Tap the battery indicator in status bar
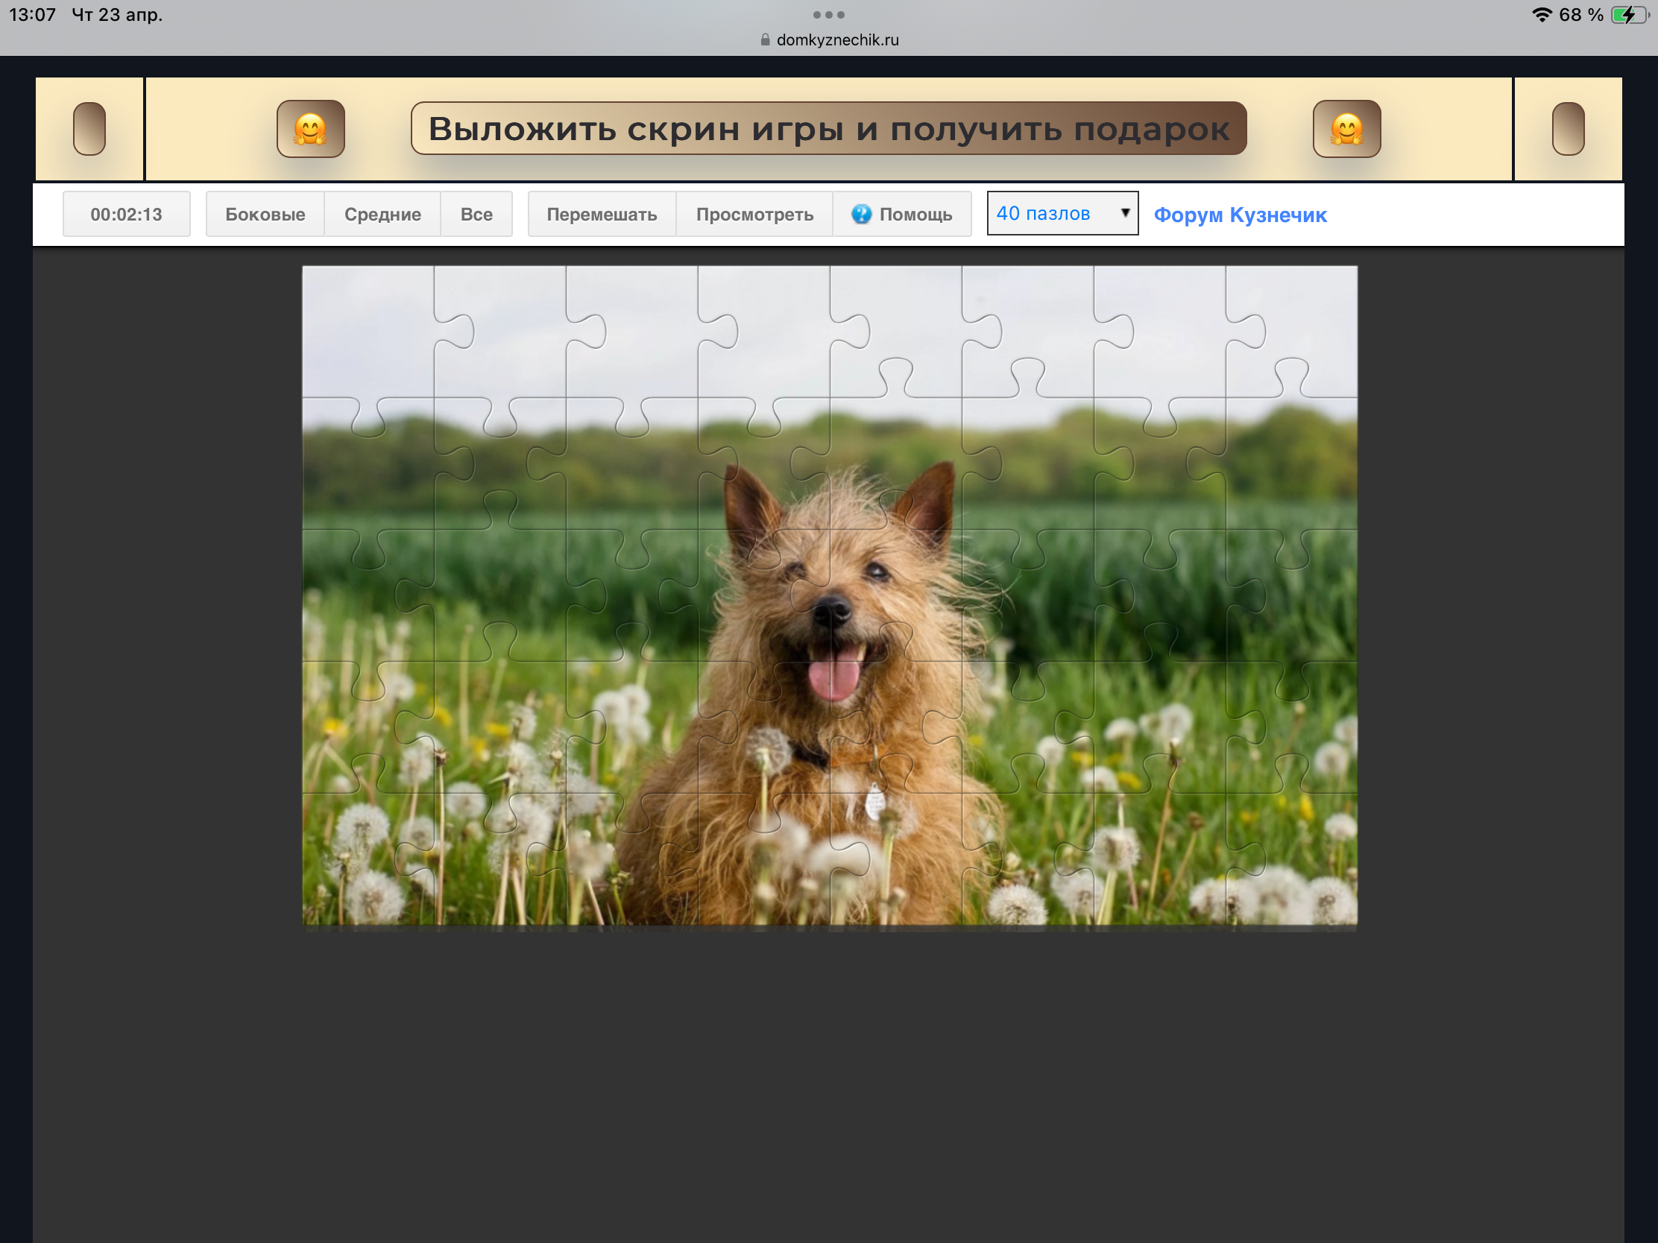The image size is (1658, 1243). (1628, 15)
